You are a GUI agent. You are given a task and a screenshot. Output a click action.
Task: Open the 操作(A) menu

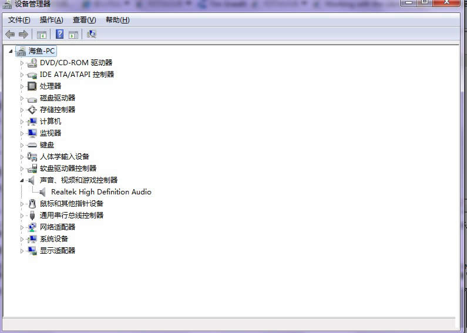click(51, 20)
